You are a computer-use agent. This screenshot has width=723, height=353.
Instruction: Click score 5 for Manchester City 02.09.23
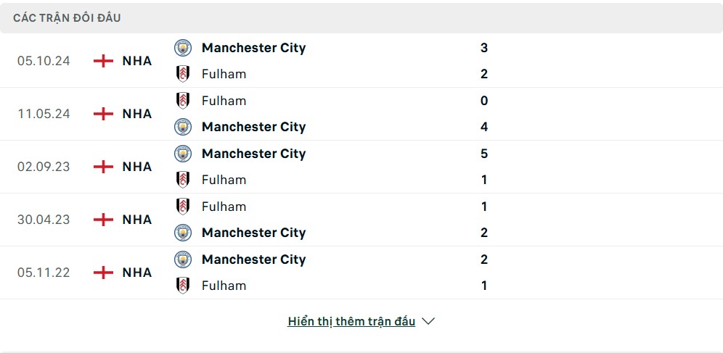coord(484,154)
